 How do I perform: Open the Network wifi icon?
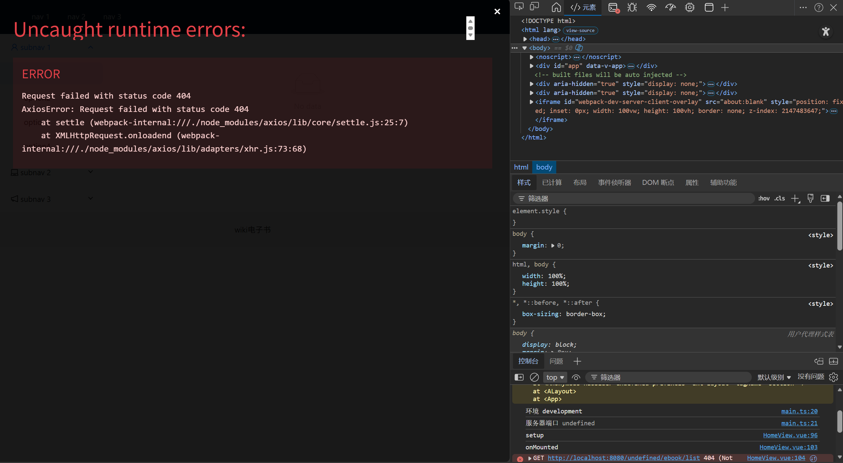coord(651,7)
